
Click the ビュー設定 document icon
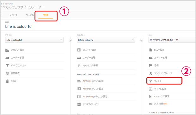click(x=150, y=50)
